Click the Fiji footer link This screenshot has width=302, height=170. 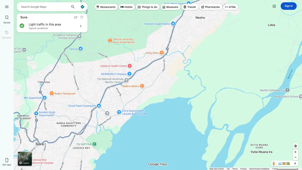click(x=228, y=169)
